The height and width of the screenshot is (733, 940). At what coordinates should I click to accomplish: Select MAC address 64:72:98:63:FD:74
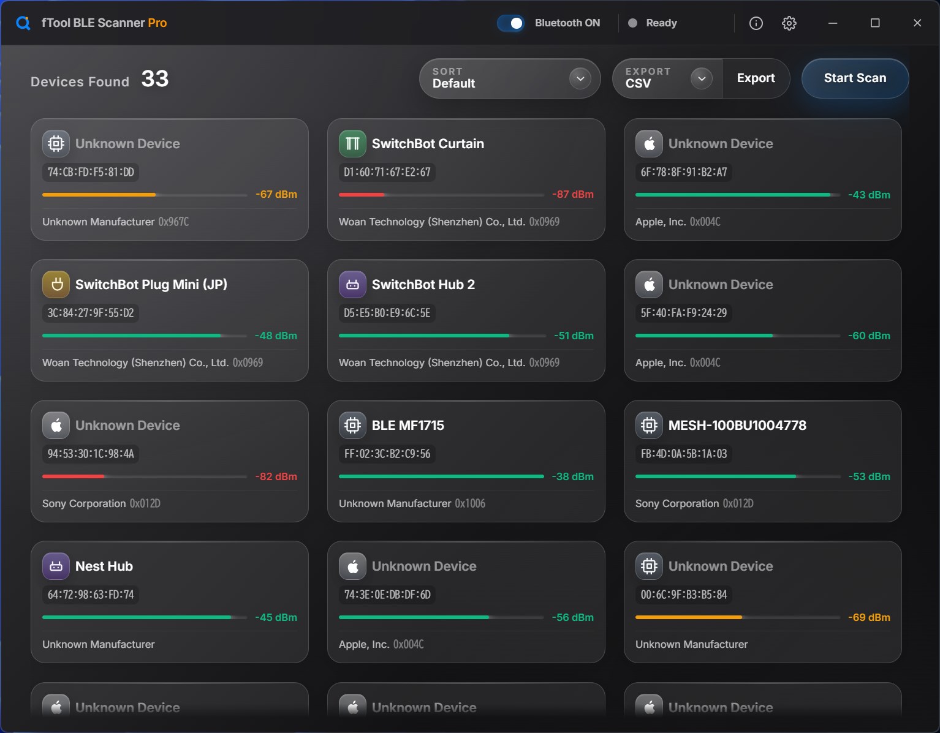pyautogui.click(x=91, y=595)
